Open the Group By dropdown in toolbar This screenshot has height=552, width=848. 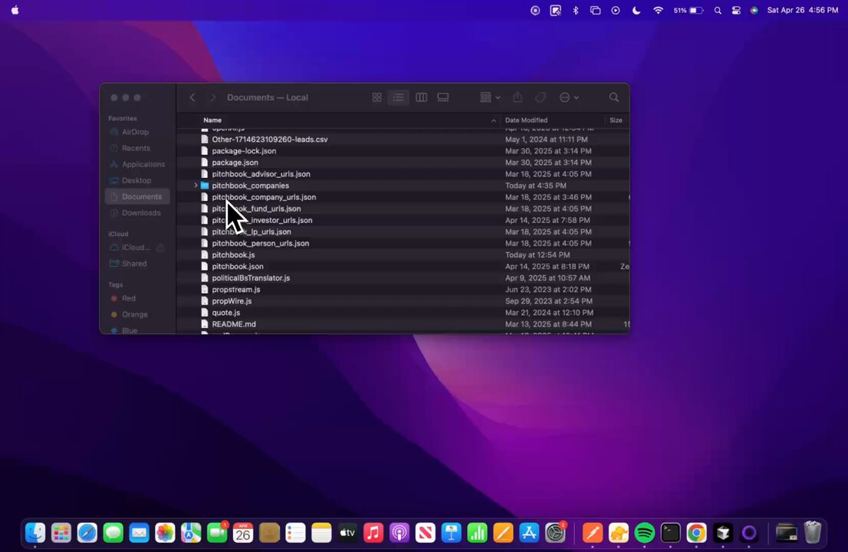click(489, 97)
